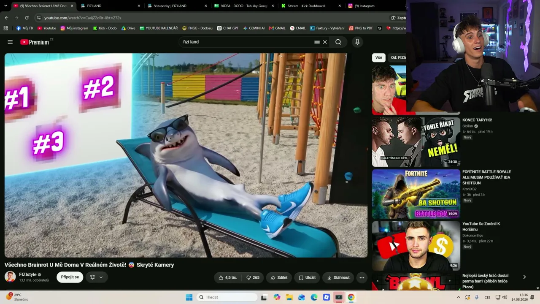Like the video (4,5 tis.)

click(x=228, y=277)
